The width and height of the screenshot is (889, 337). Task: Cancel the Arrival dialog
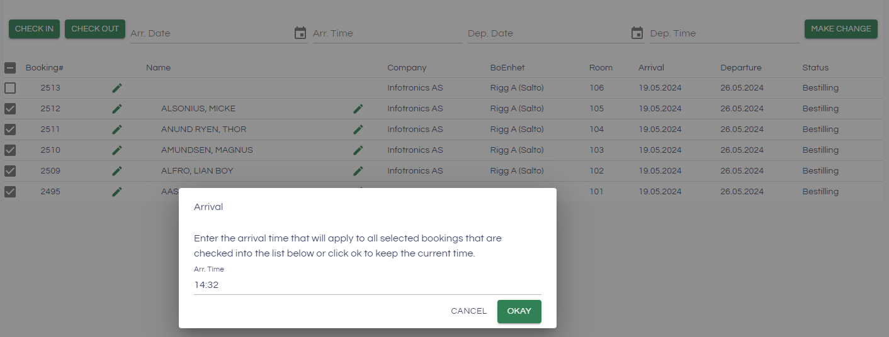tap(468, 311)
